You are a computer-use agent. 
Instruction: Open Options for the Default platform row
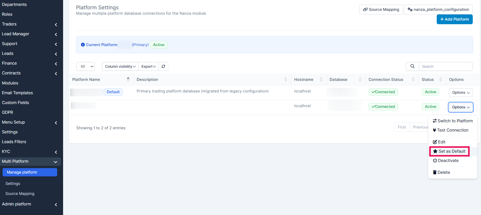coord(461,92)
